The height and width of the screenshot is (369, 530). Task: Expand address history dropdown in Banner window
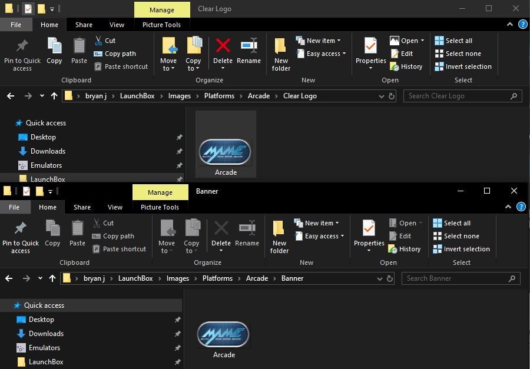380,279
